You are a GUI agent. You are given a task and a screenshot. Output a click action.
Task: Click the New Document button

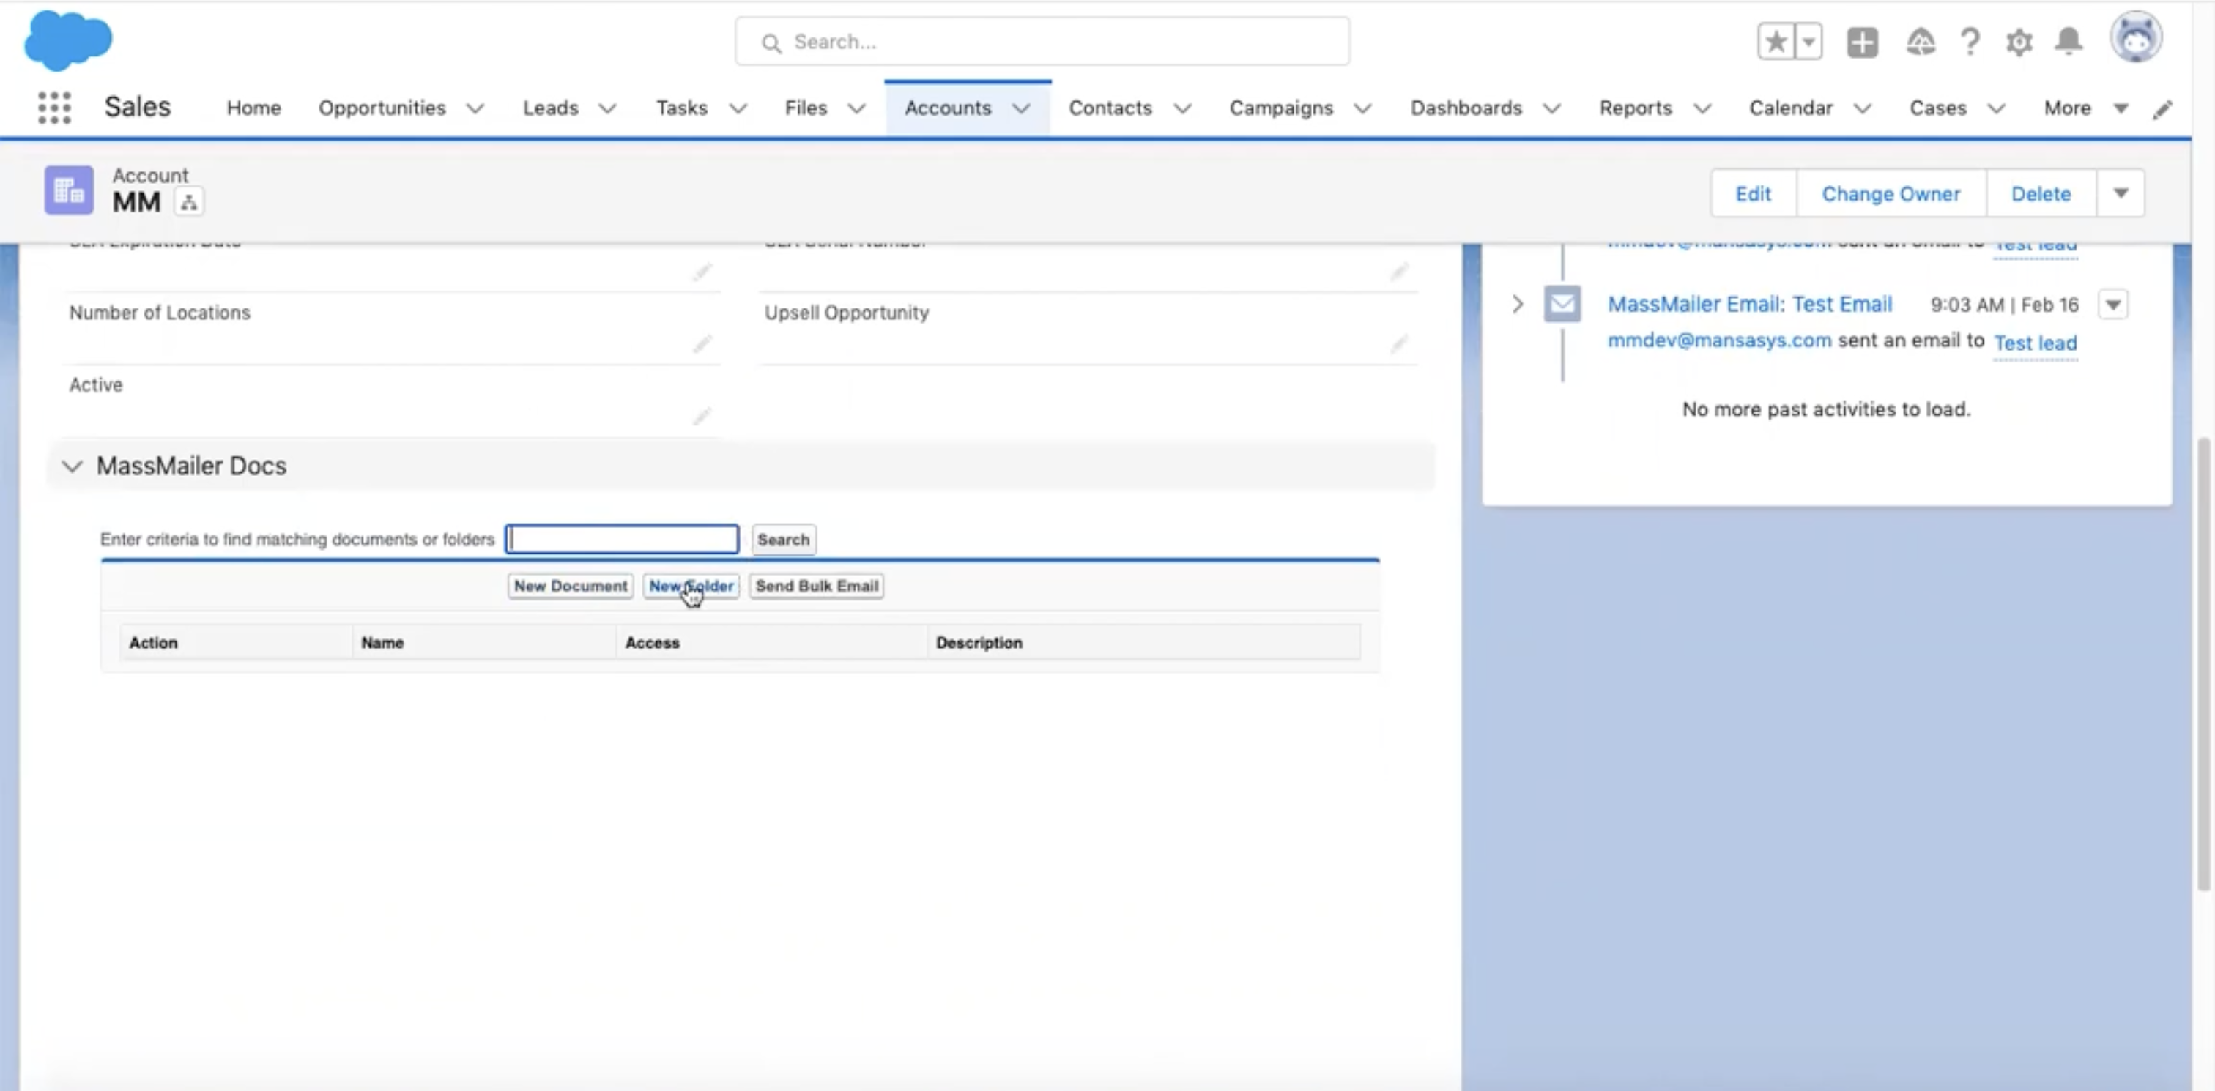(571, 587)
